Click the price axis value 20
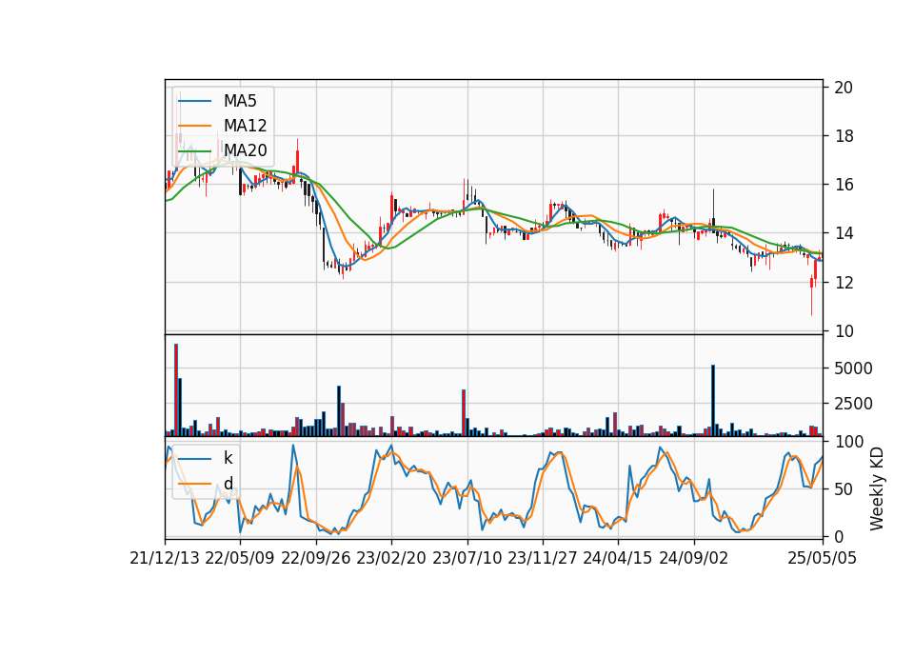The width and height of the screenshot is (914, 657). [844, 88]
